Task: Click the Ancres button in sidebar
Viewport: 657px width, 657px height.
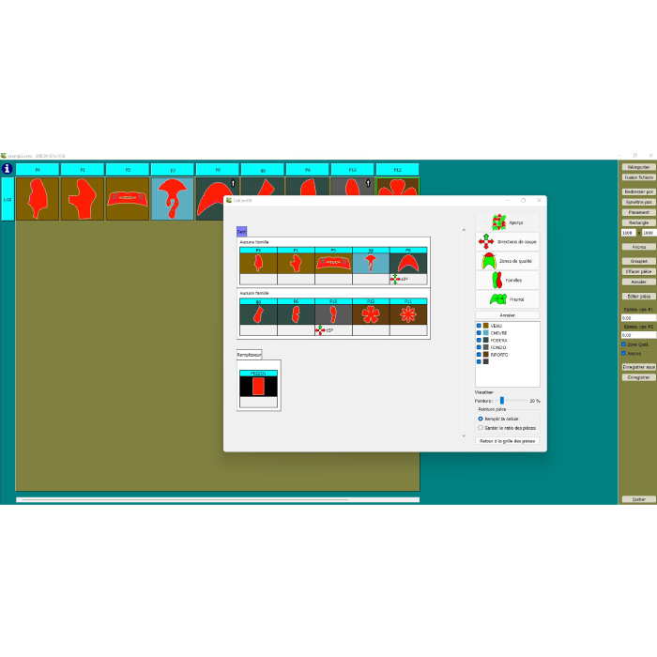Action: [x=638, y=247]
